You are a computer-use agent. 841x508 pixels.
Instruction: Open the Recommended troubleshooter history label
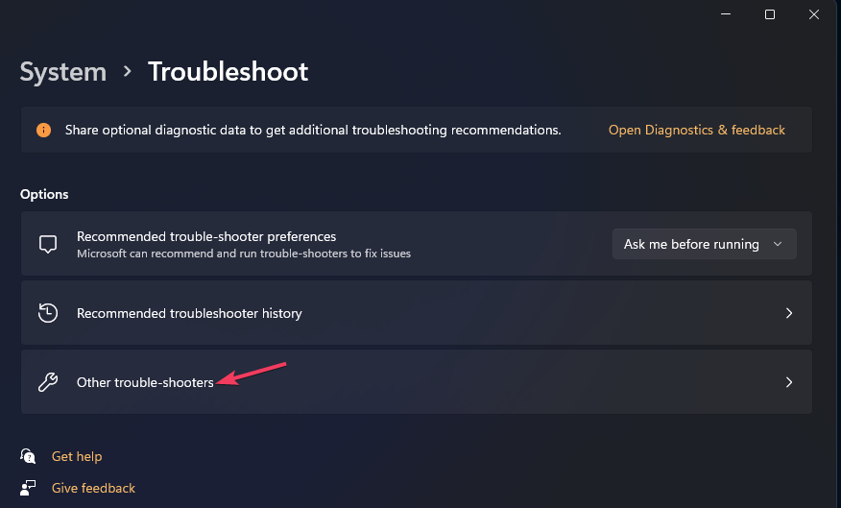point(189,313)
